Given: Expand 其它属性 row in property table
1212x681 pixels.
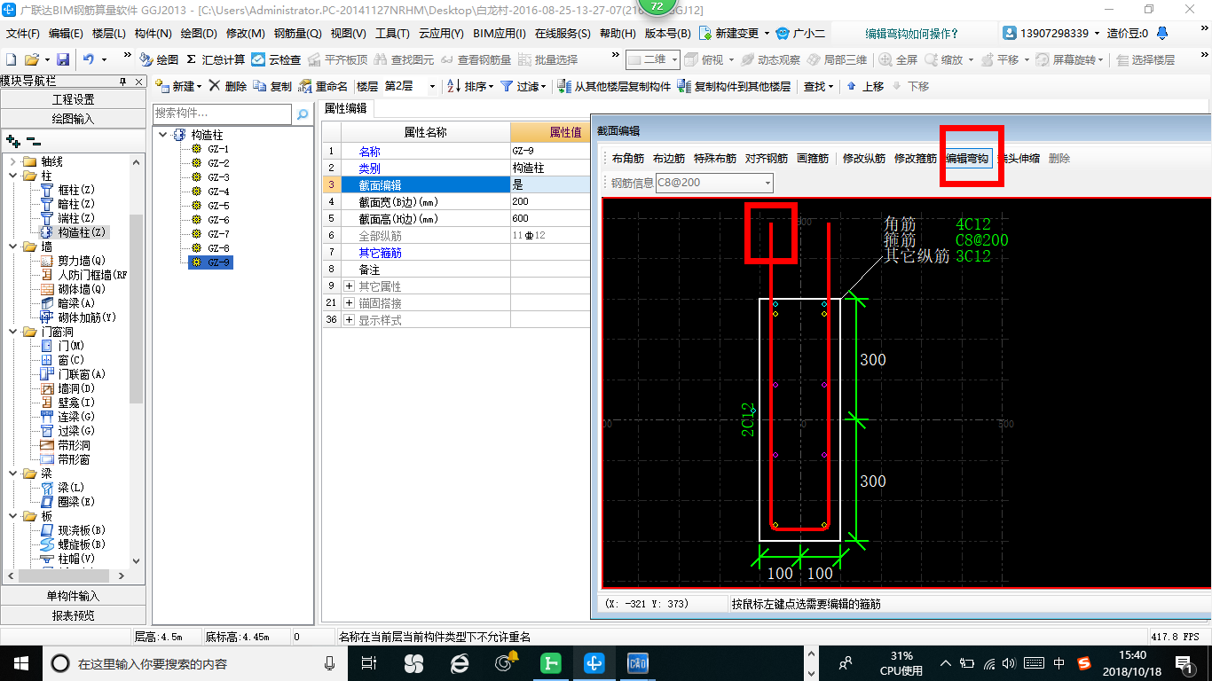Looking at the screenshot, I should 349,286.
